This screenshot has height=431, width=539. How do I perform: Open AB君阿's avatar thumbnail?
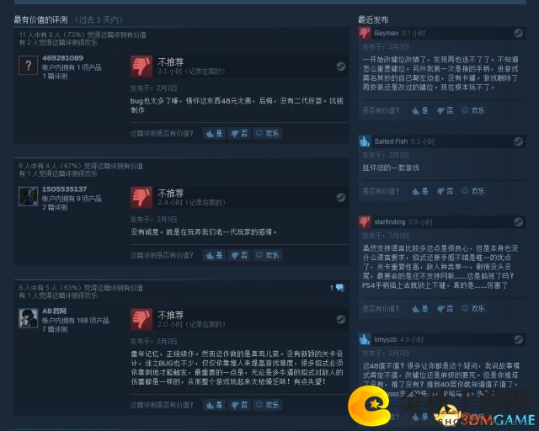pyautogui.click(x=28, y=318)
